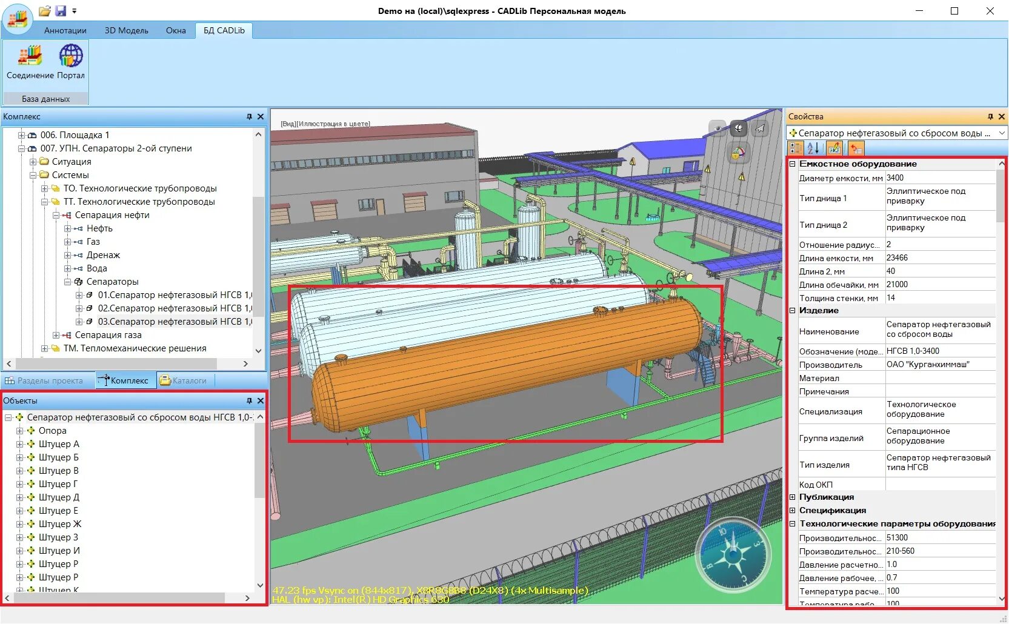Select ТМ. Тепломеханические решения item
This screenshot has height=624, width=1009.
pos(135,348)
